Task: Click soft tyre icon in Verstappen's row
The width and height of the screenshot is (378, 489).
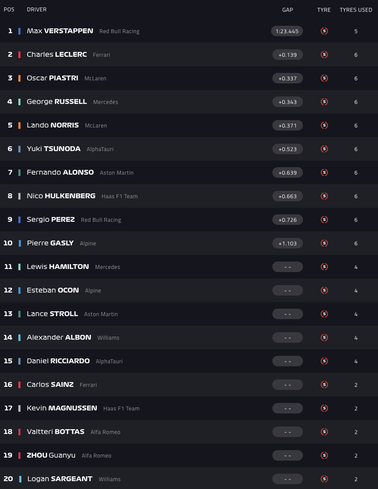Action: (324, 31)
